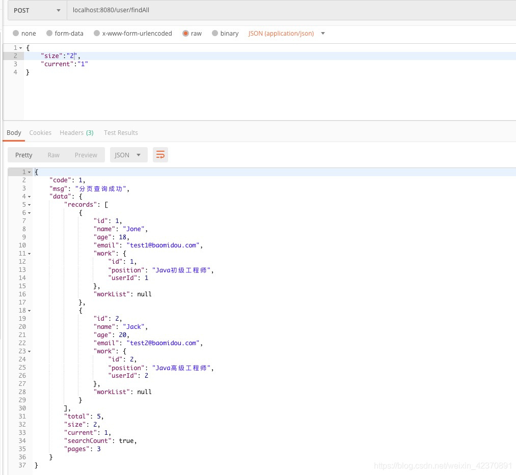Choose x-www-form-urlencoded body type
The height and width of the screenshot is (475, 516).
(x=97, y=34)
